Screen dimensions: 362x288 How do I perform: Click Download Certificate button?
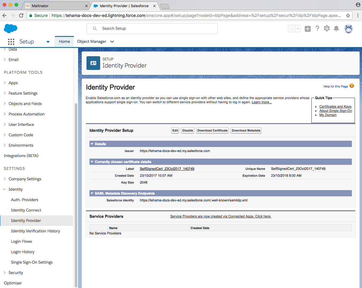click(x=213, y=130)
